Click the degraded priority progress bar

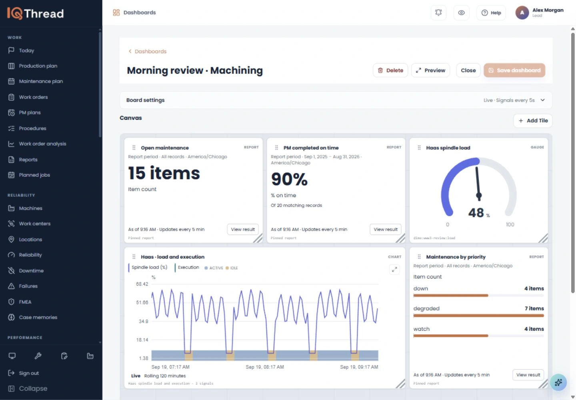[x=478, y=316]
